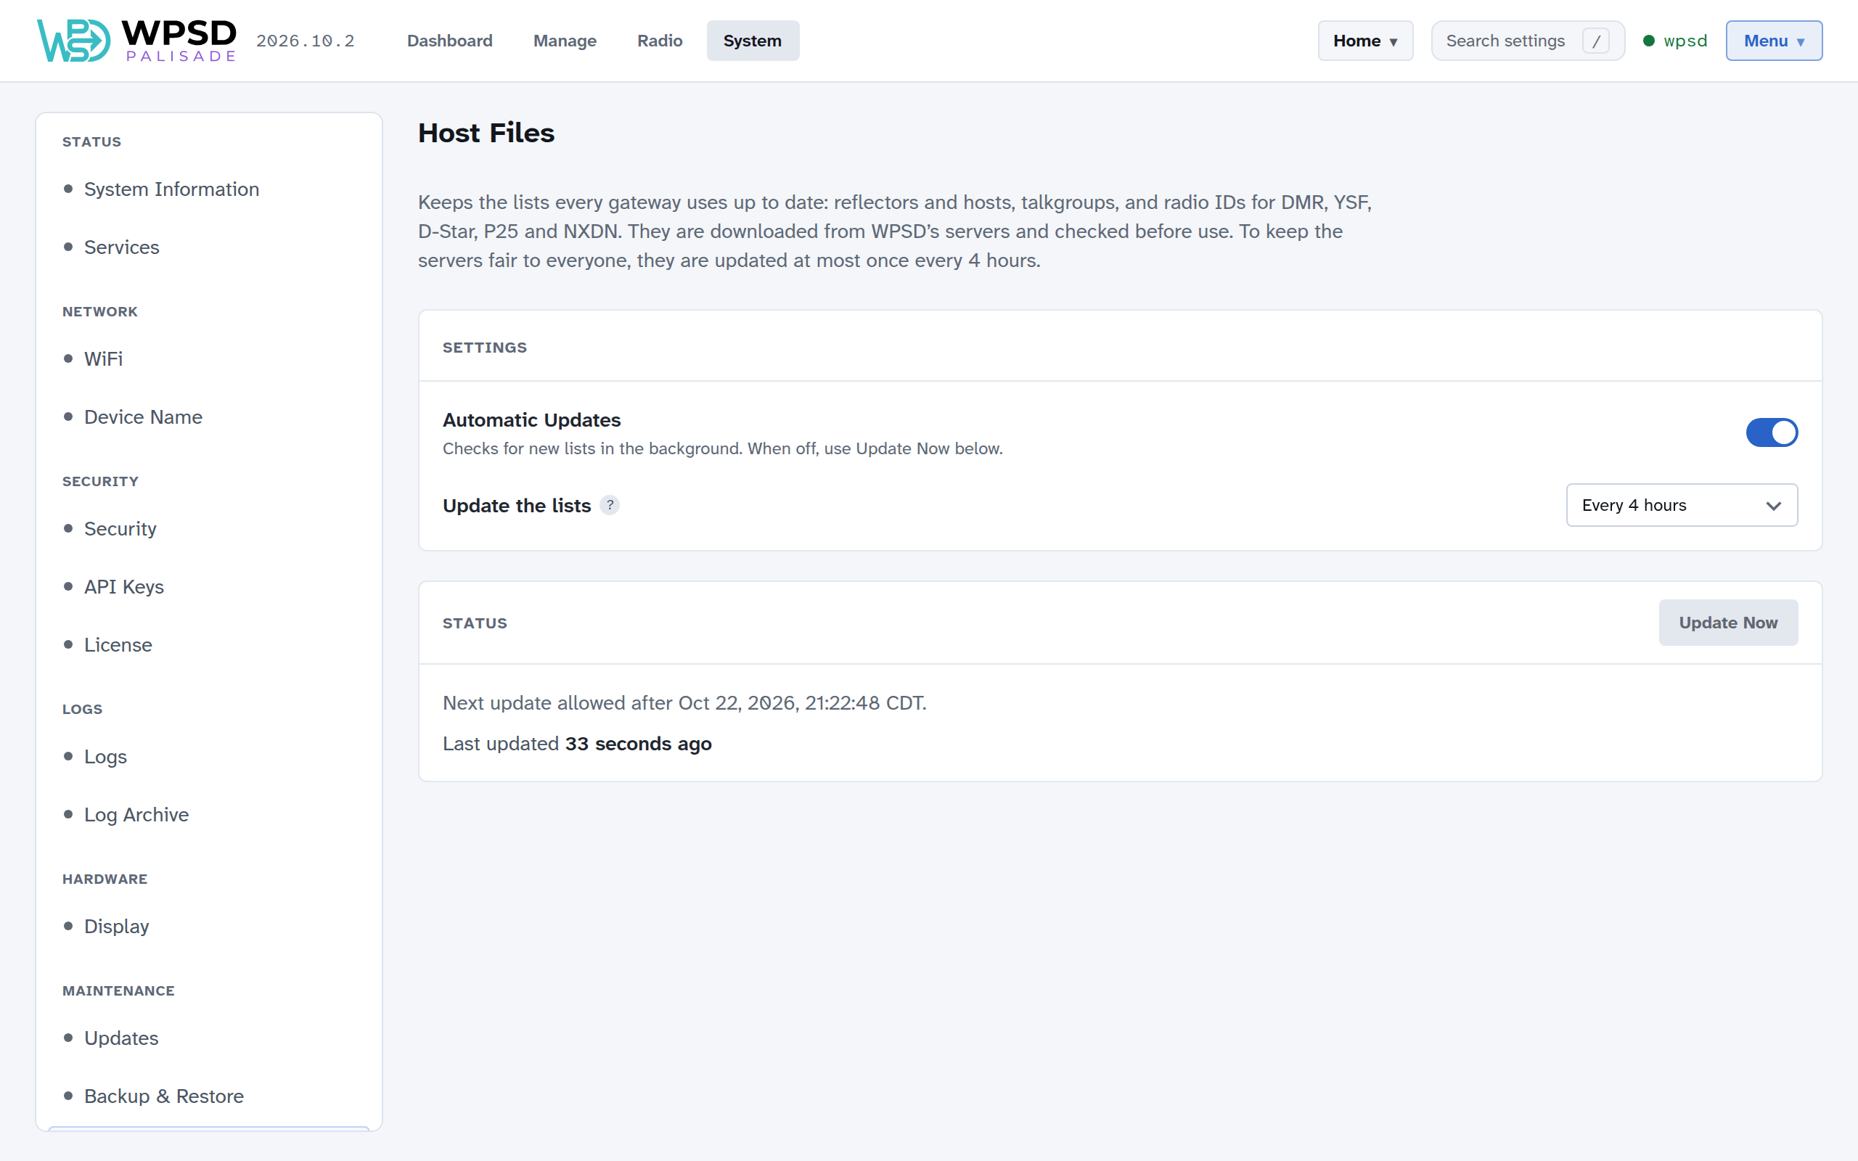Click the slash shortcut key badge
The image size is (1858, 1161).
(x=1595, y=41)
